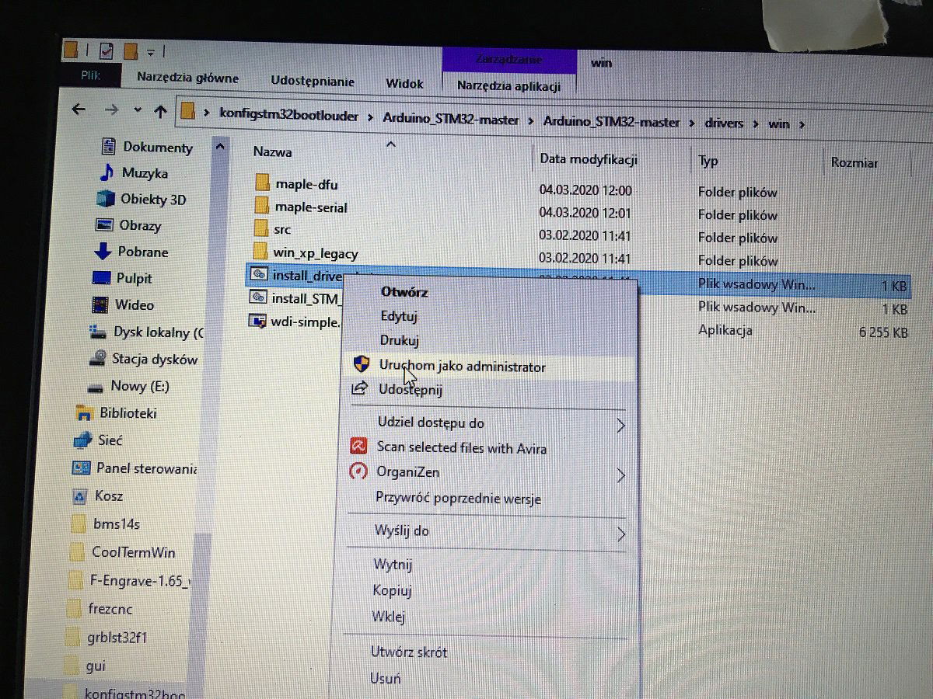Screen dimensions: 933x699
Task: Expand breadcrumb chevron after win
Action: point(802,123)
